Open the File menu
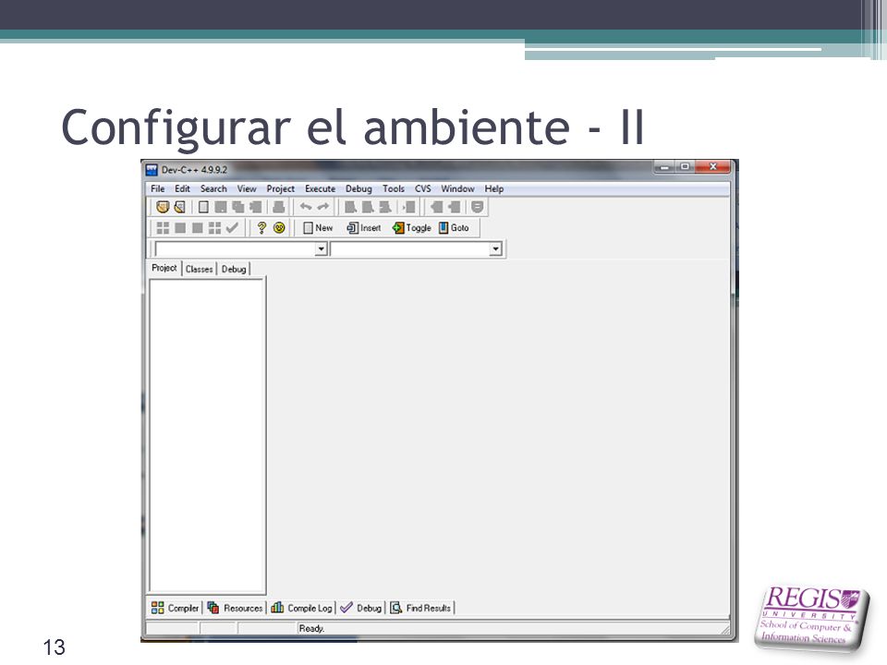This screenshot has width=887, height=665. click(158, 188)
